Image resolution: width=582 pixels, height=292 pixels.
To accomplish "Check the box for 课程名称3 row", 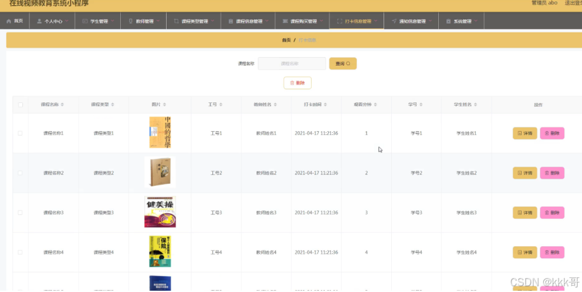I will (x=20, y=212).
